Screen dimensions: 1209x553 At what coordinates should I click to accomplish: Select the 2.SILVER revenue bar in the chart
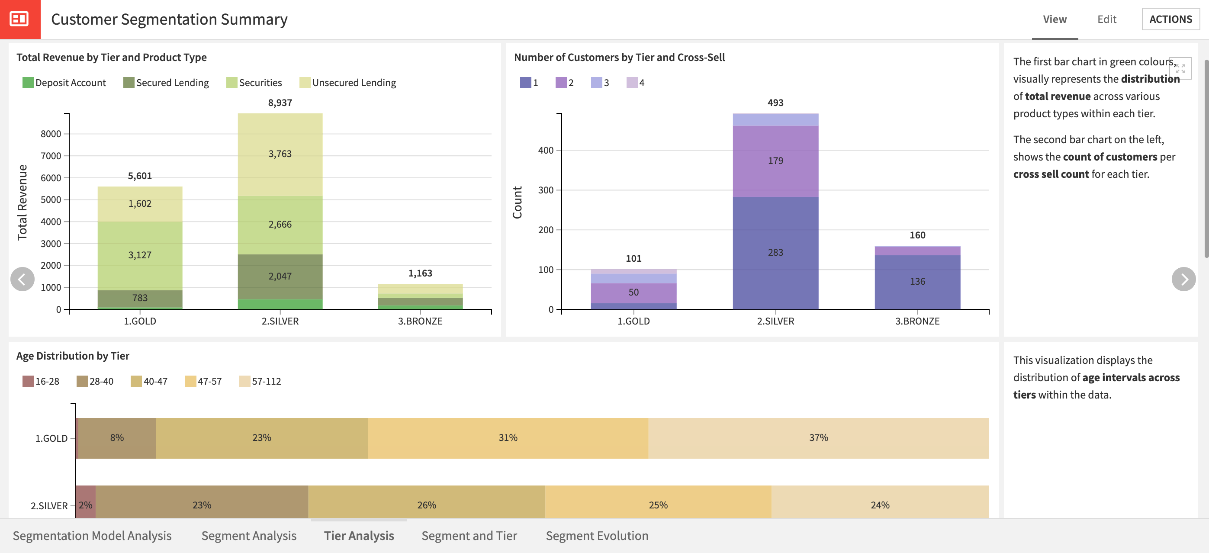click(x=280, y=211)
